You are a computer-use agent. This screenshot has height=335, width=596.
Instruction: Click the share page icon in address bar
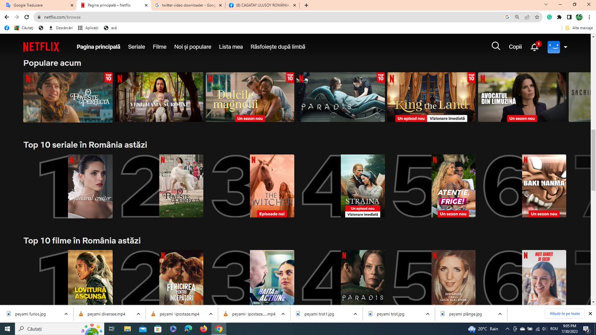click(x=527, y=17)
